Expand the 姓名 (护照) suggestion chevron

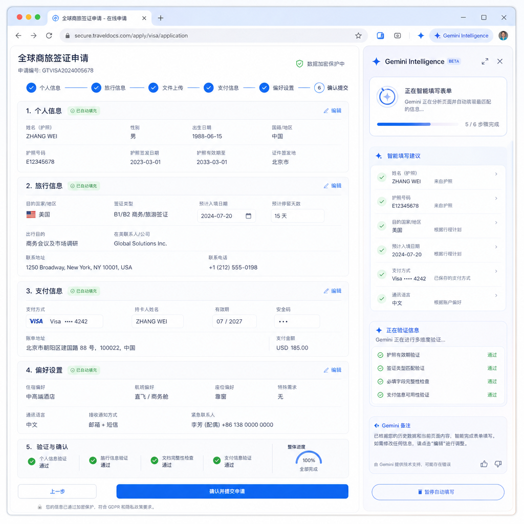pos(496,174)
